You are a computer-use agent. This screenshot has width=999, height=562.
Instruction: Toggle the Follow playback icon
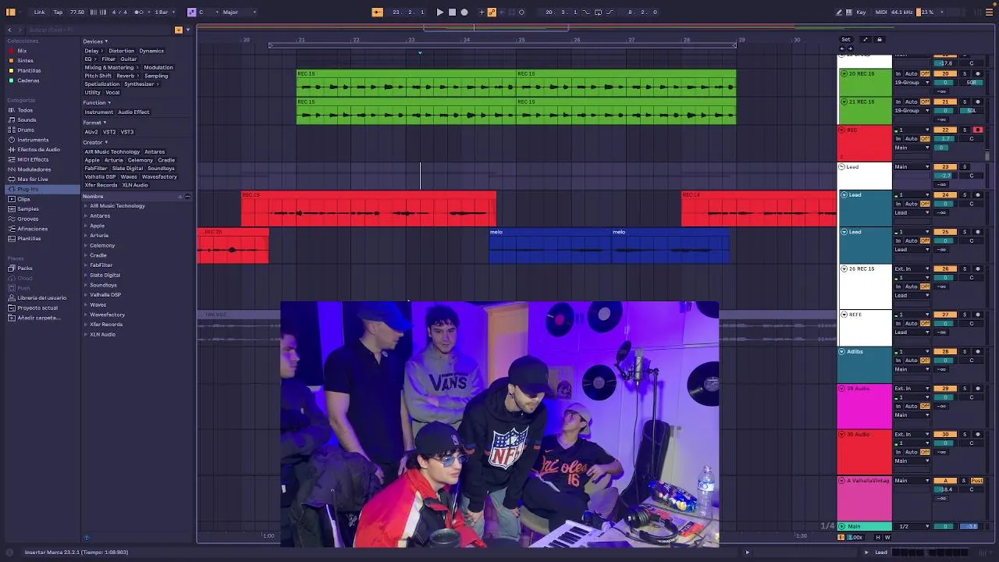(377, 12)
